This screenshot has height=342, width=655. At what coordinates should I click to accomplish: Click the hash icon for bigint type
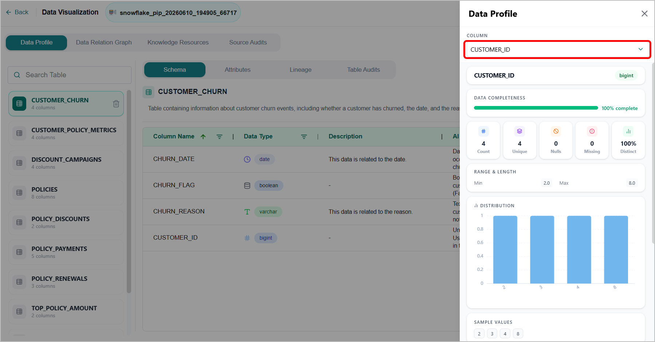point(247,238)
